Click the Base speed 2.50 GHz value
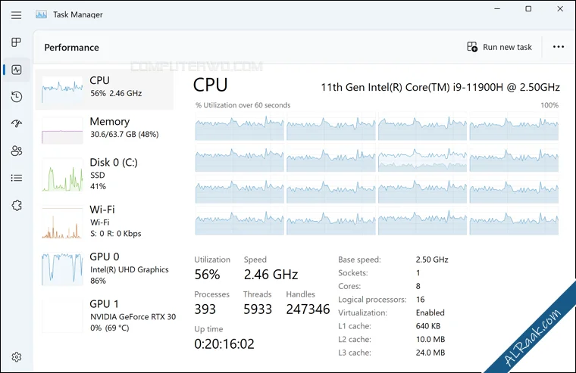Image resolution: width=576 pixels, height=373 pixels. 432,260
